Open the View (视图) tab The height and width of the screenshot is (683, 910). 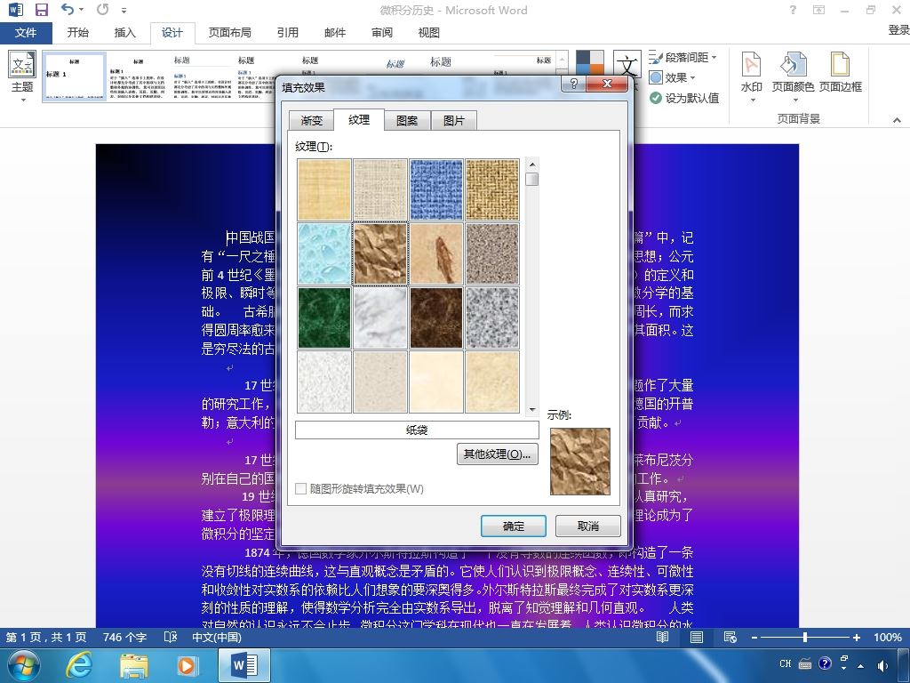pos(429,33)
